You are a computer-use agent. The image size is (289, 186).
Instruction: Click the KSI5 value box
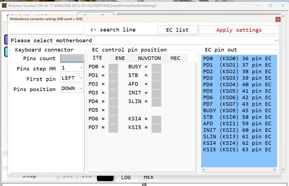(x=156, y=128)
